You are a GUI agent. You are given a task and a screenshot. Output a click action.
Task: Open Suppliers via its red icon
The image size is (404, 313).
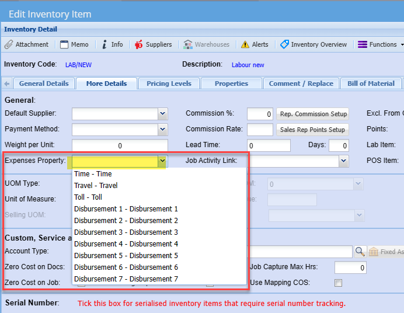(x=138, y=44)
